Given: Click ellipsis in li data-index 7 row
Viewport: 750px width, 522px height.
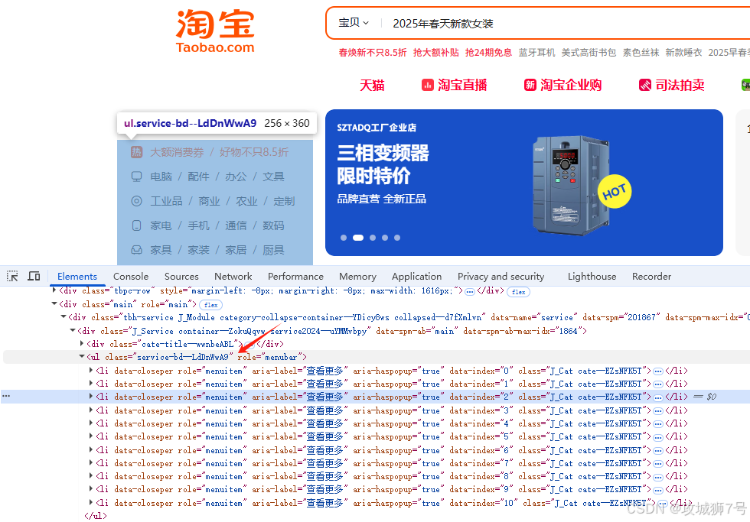Looking at the screenshot, I should tap(658, 464).
